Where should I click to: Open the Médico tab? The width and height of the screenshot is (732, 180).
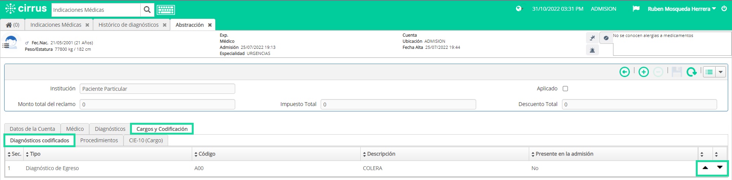click(x=75, y=129)
